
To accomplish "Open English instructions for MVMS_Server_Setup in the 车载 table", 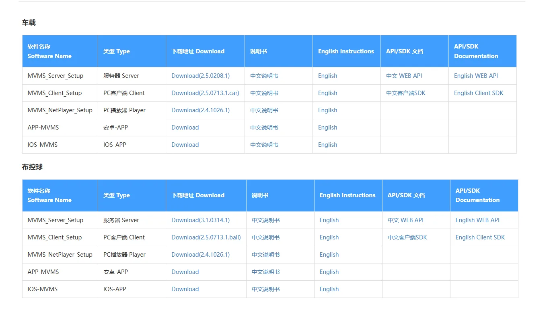I will pos(328,76).
